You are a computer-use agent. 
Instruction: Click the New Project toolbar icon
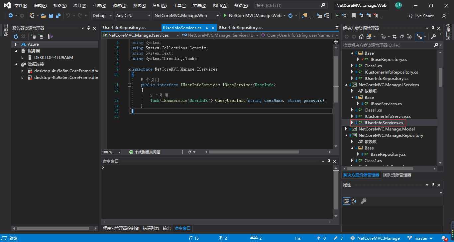point(32,16)
